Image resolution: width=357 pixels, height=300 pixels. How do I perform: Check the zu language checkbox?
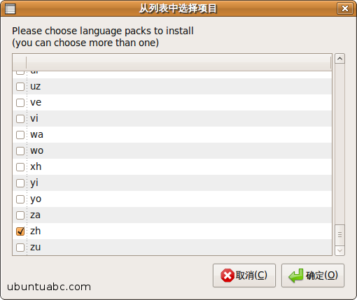point(20,248)
